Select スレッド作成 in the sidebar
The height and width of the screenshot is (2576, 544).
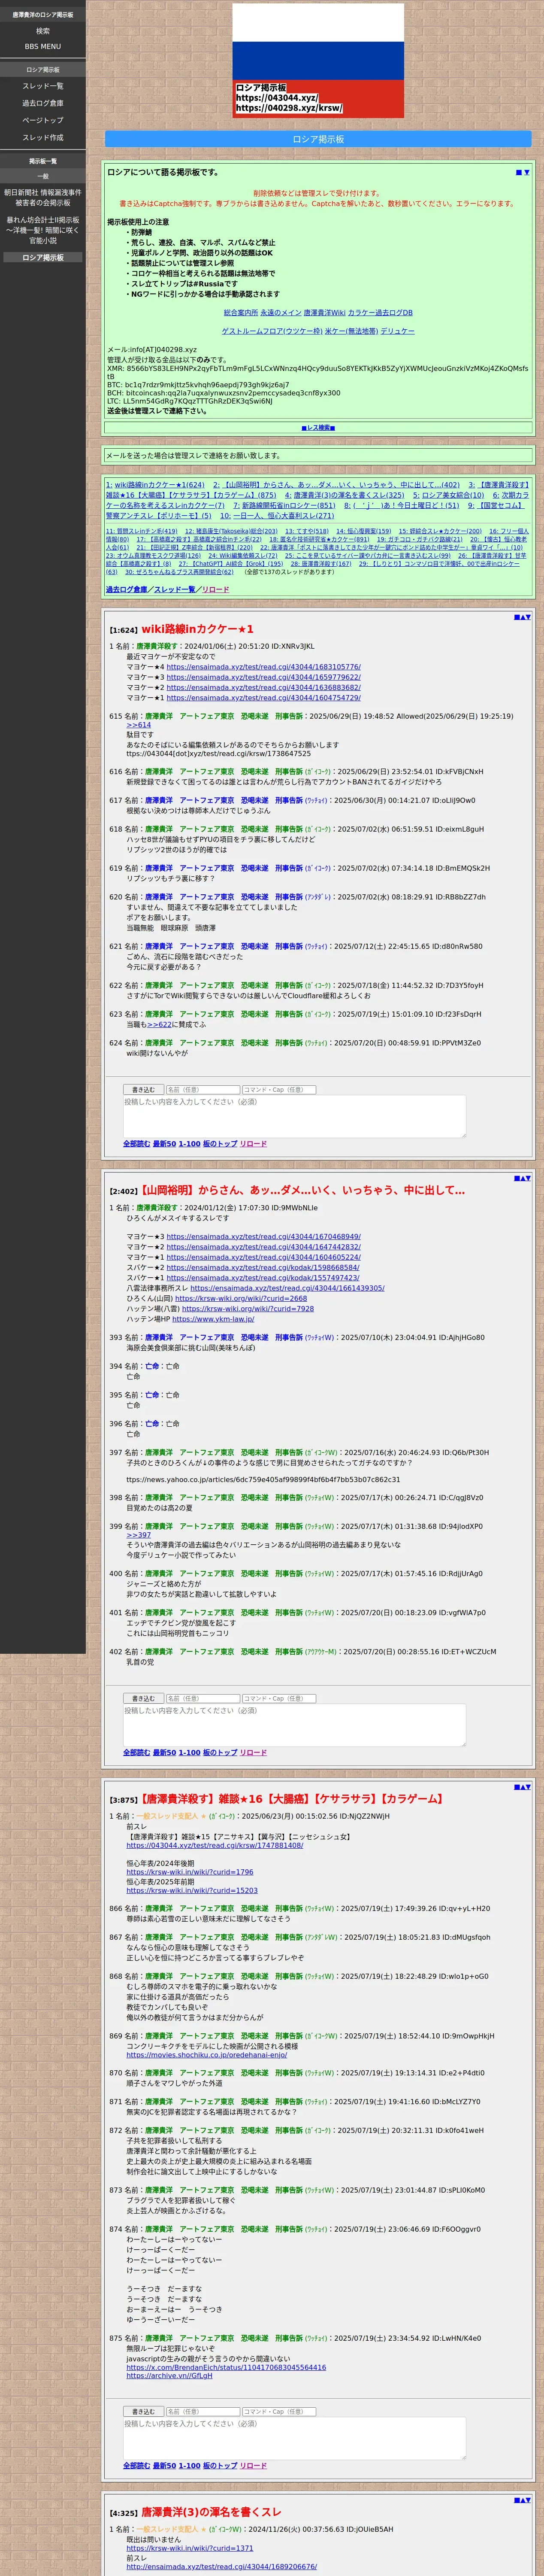[x=43, y=137]
